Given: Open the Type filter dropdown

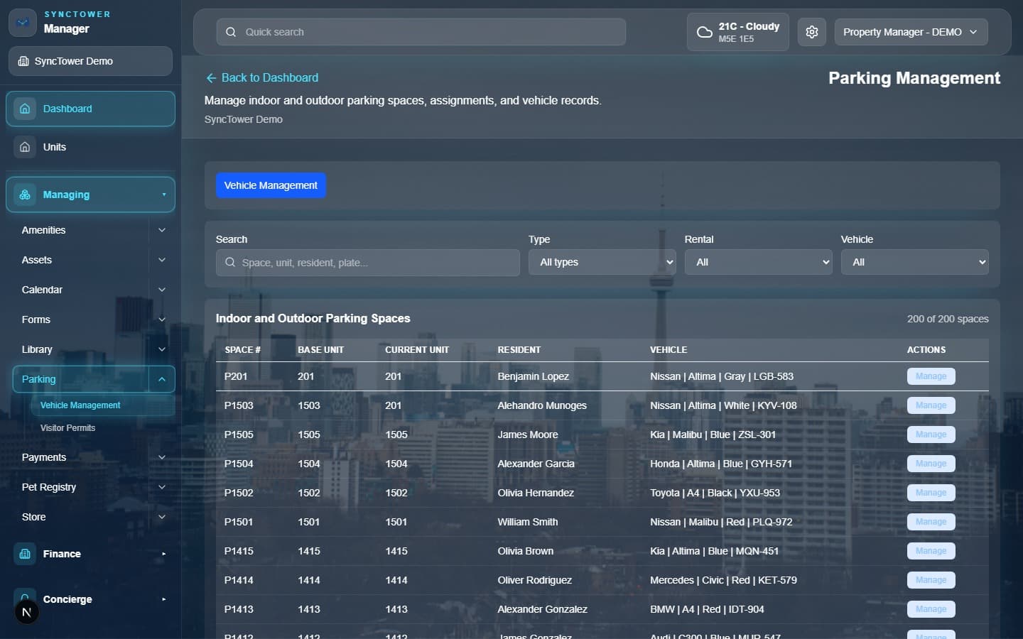Looking at the screenshot, I should [x=602, y=262].
